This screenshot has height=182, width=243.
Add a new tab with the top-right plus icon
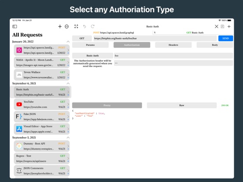point(229,26)
